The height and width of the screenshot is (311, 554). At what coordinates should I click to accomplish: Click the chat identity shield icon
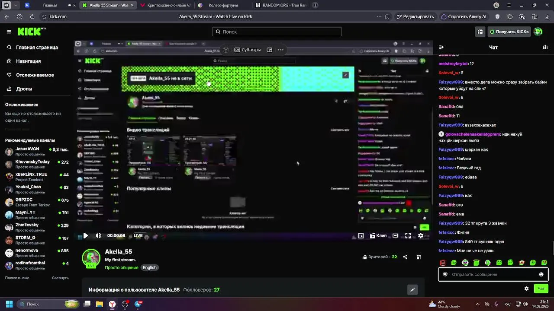coord(445,274)
